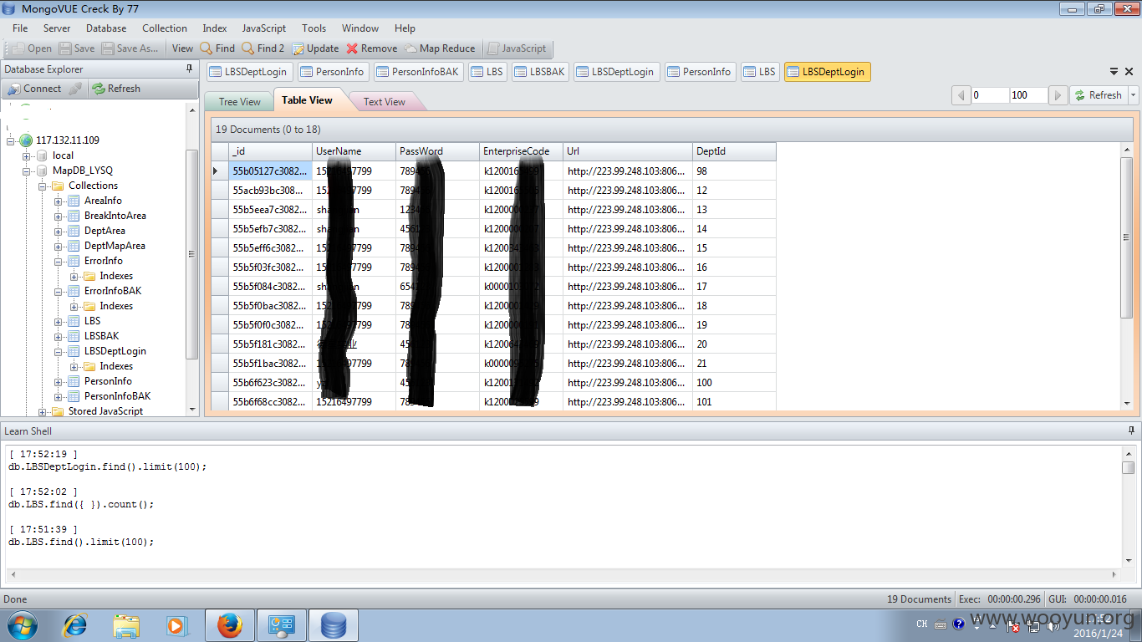Click the Url column header
Screen dimensions: 1142x642
pos(628,151)
